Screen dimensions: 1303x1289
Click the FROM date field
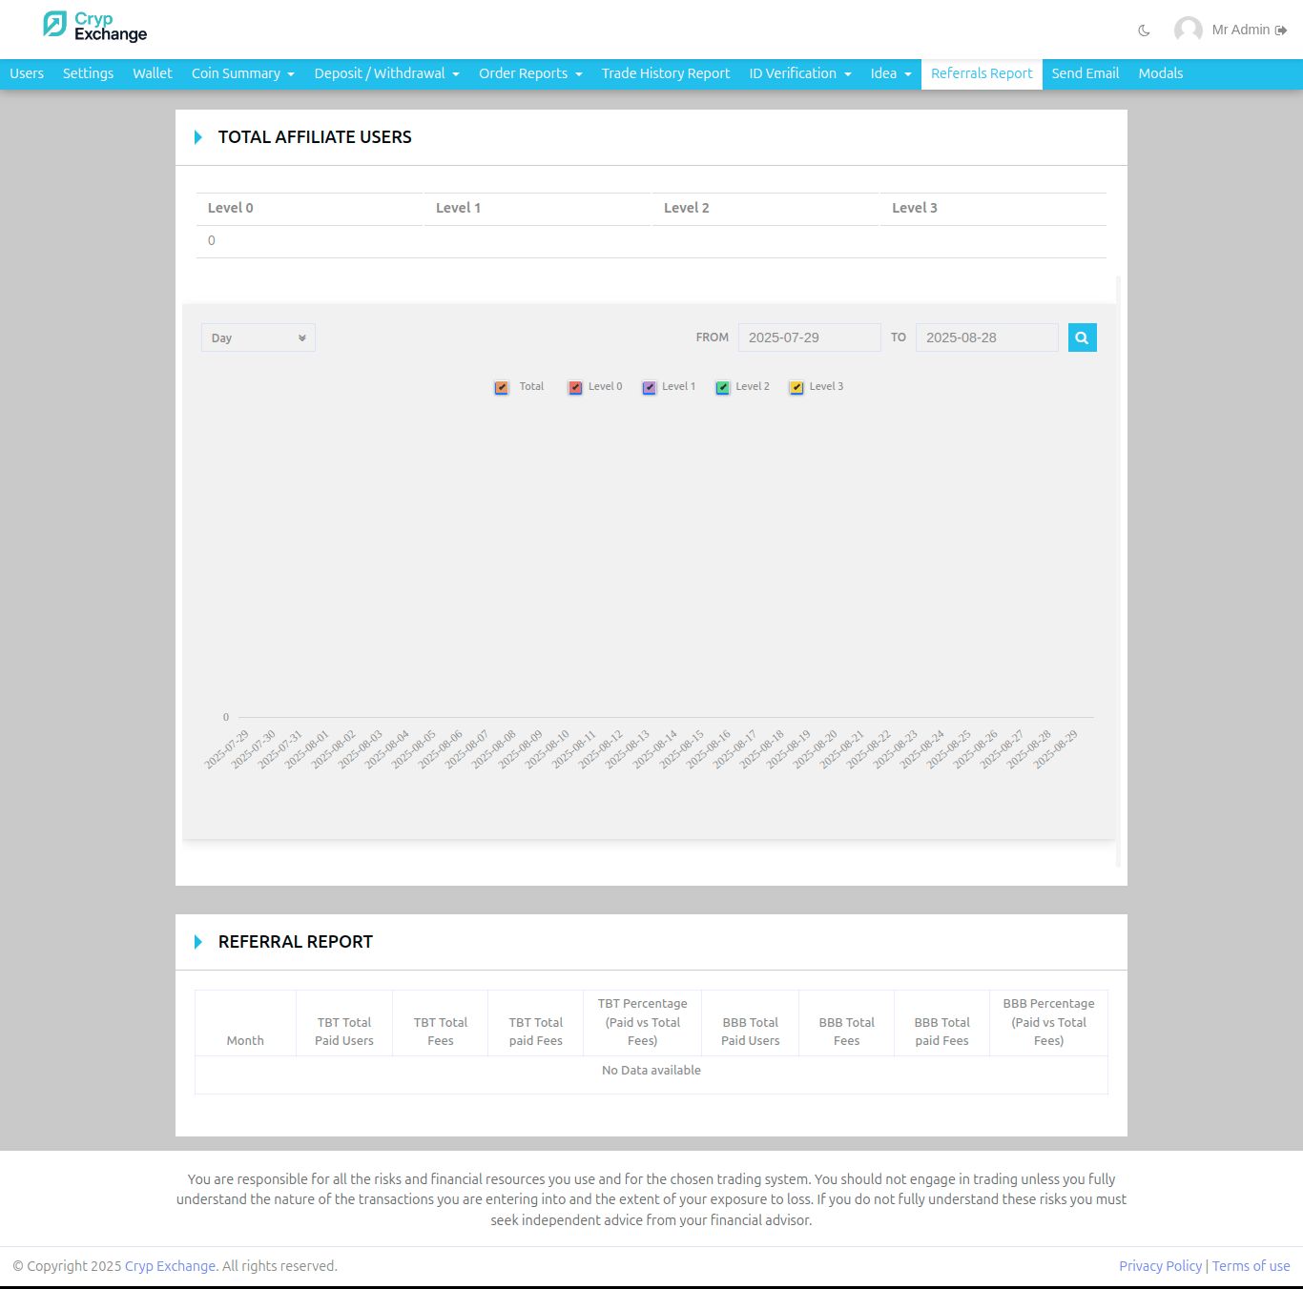click(810, 338)
